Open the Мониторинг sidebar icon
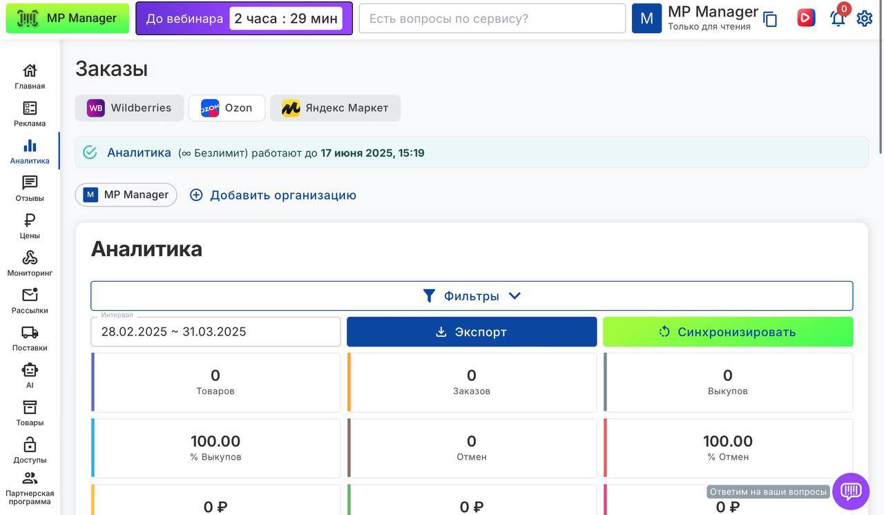 pyautogui.click(x=30, y=263)
